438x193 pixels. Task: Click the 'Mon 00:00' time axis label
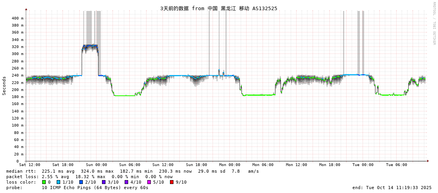[230, 165]
